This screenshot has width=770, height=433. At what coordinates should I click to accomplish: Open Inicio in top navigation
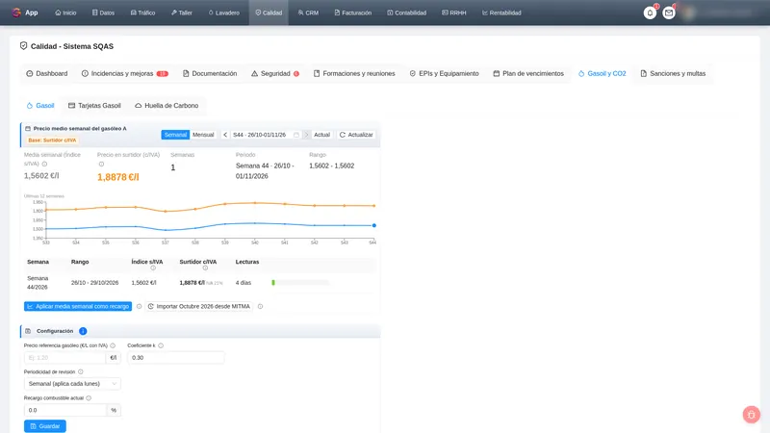[65, 13]
